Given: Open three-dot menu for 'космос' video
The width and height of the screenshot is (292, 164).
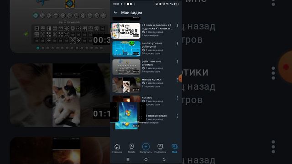Looking at the screenshot, I should (177, 98).
